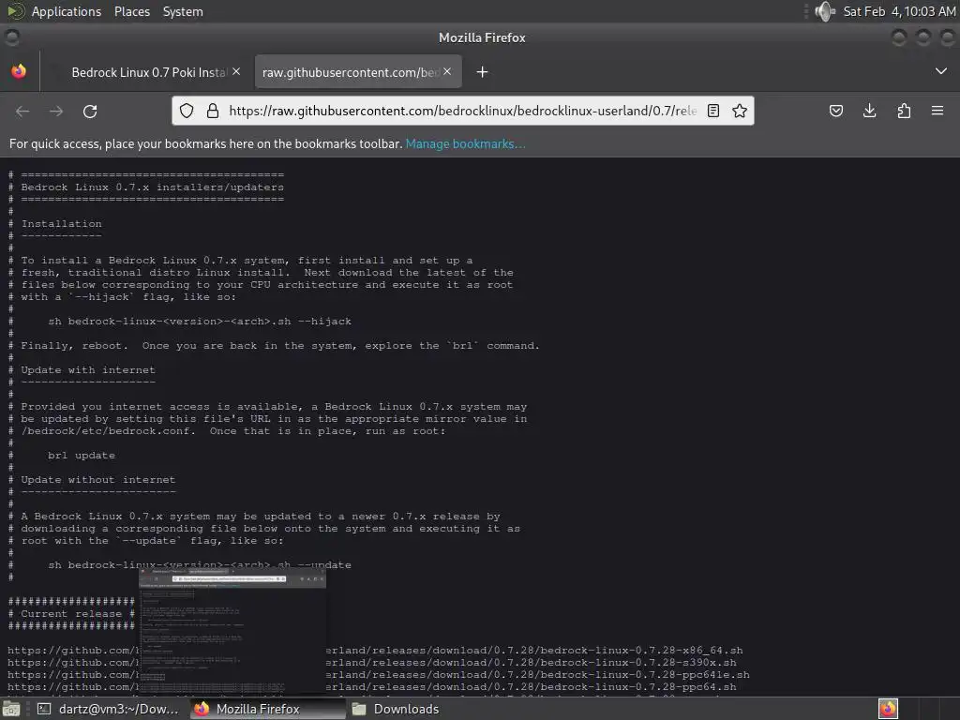Screen dimensions: 960x720
Task: Open the tracking protection shield icon
Action: [x=187, y=111]
